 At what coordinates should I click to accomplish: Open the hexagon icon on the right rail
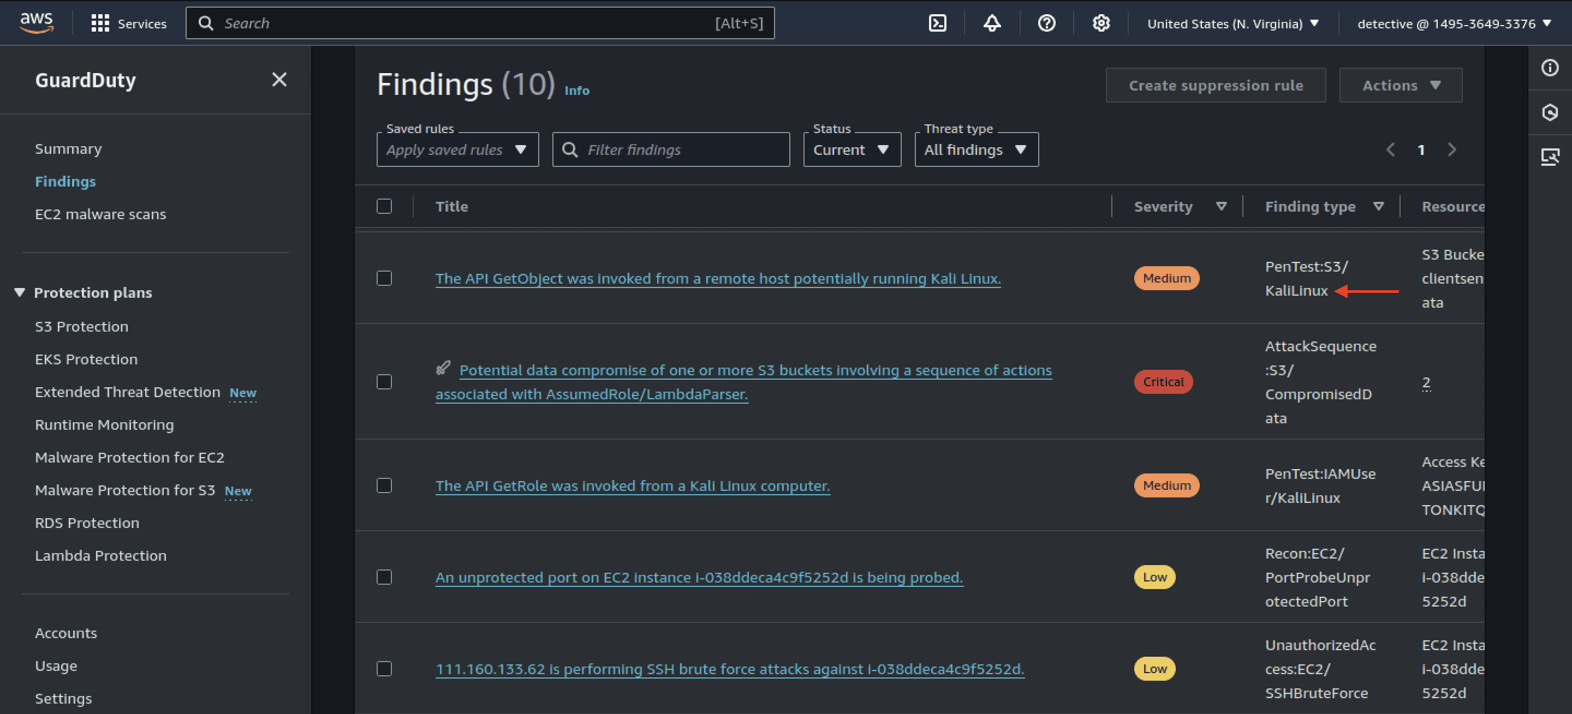[1550, 112]
